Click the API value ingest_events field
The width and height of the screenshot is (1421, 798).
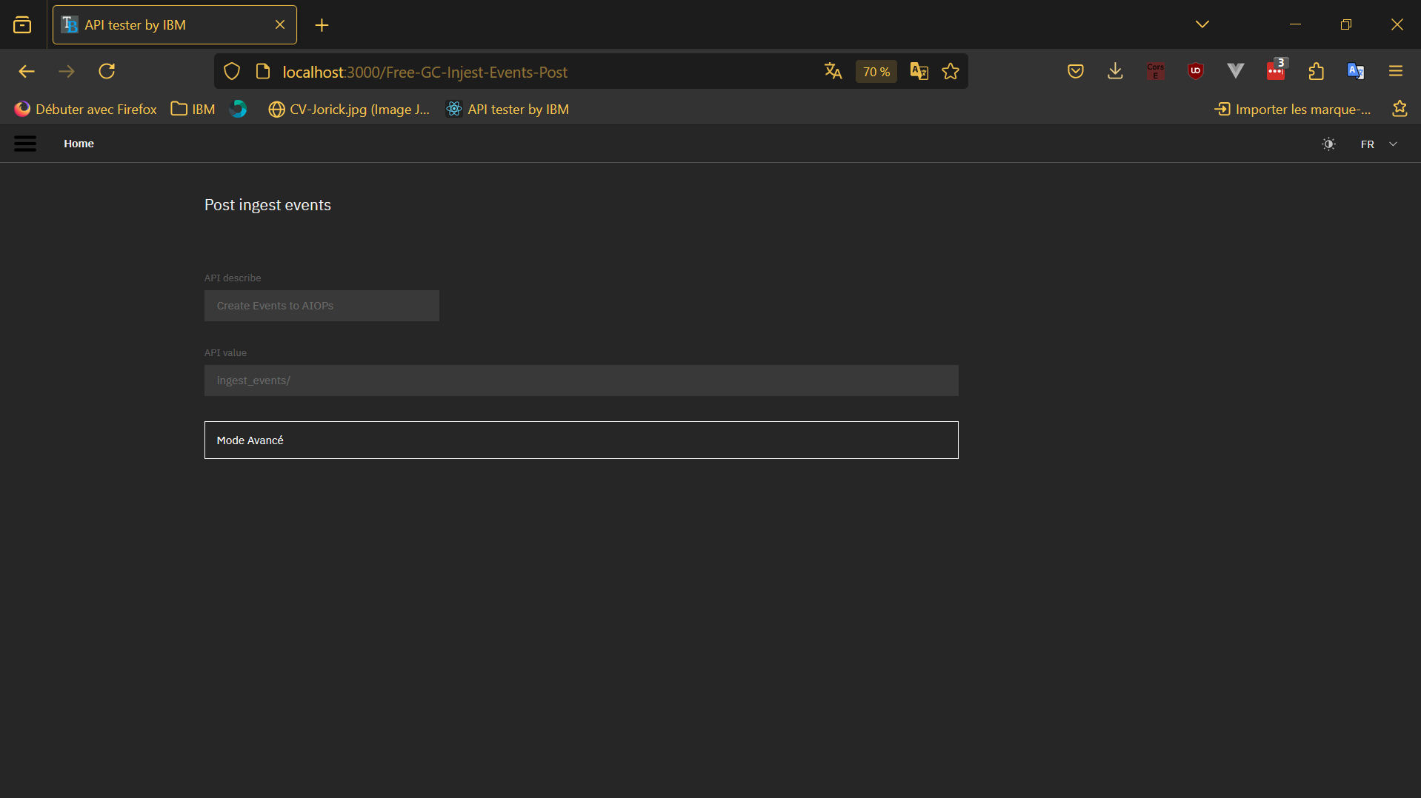tap(582, 380)
